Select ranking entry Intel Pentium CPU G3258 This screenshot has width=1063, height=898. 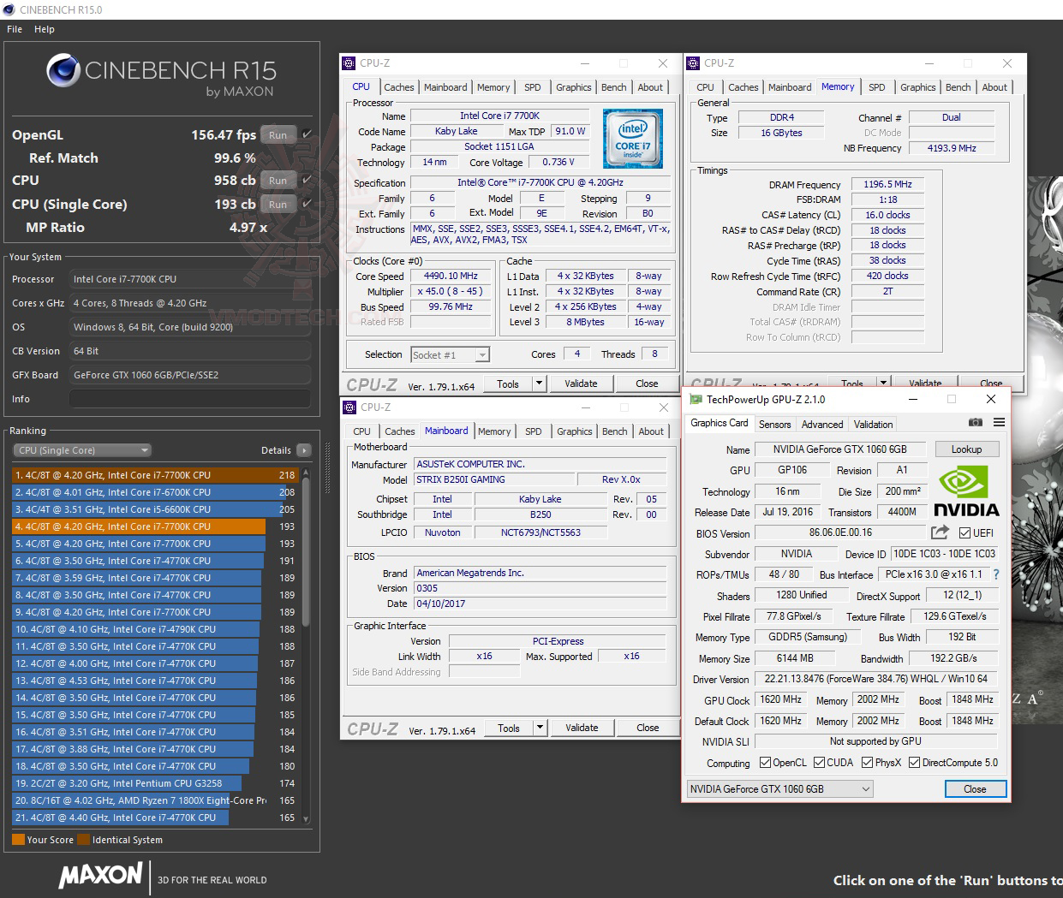(x=154, y=783)
